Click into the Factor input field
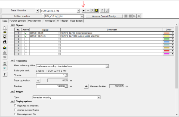 pyautogui.click(x=50, y=75)
